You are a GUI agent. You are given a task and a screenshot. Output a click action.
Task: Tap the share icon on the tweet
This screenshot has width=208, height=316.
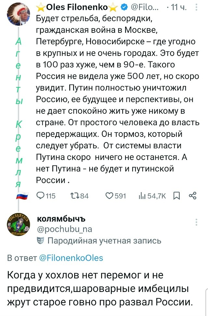193,195
